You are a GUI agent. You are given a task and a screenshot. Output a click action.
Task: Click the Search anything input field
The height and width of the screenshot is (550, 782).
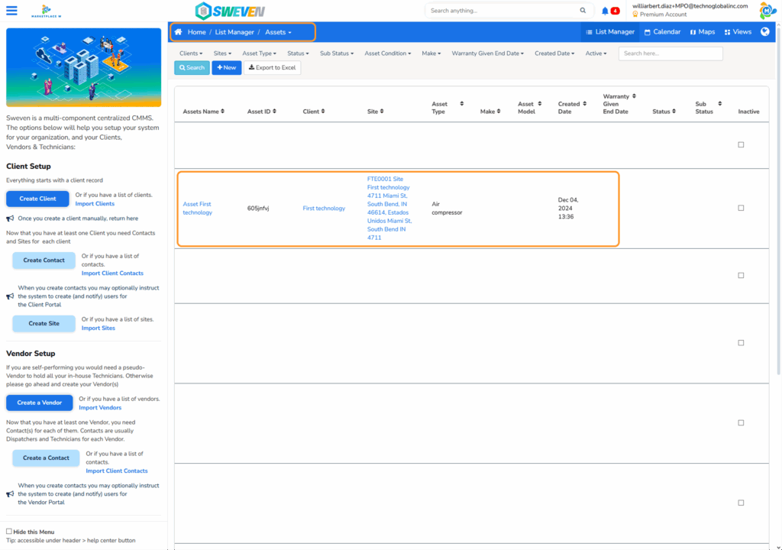pyautogui.click(x=504, y=11)
